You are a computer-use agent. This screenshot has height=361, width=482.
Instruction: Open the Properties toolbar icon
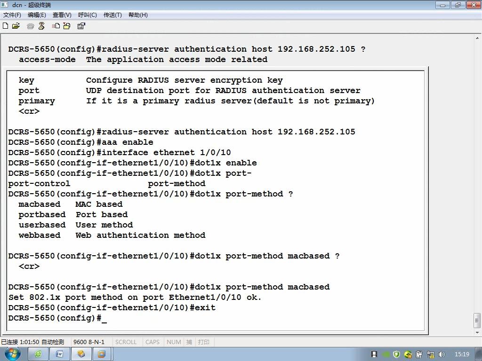tap(81, 26)
